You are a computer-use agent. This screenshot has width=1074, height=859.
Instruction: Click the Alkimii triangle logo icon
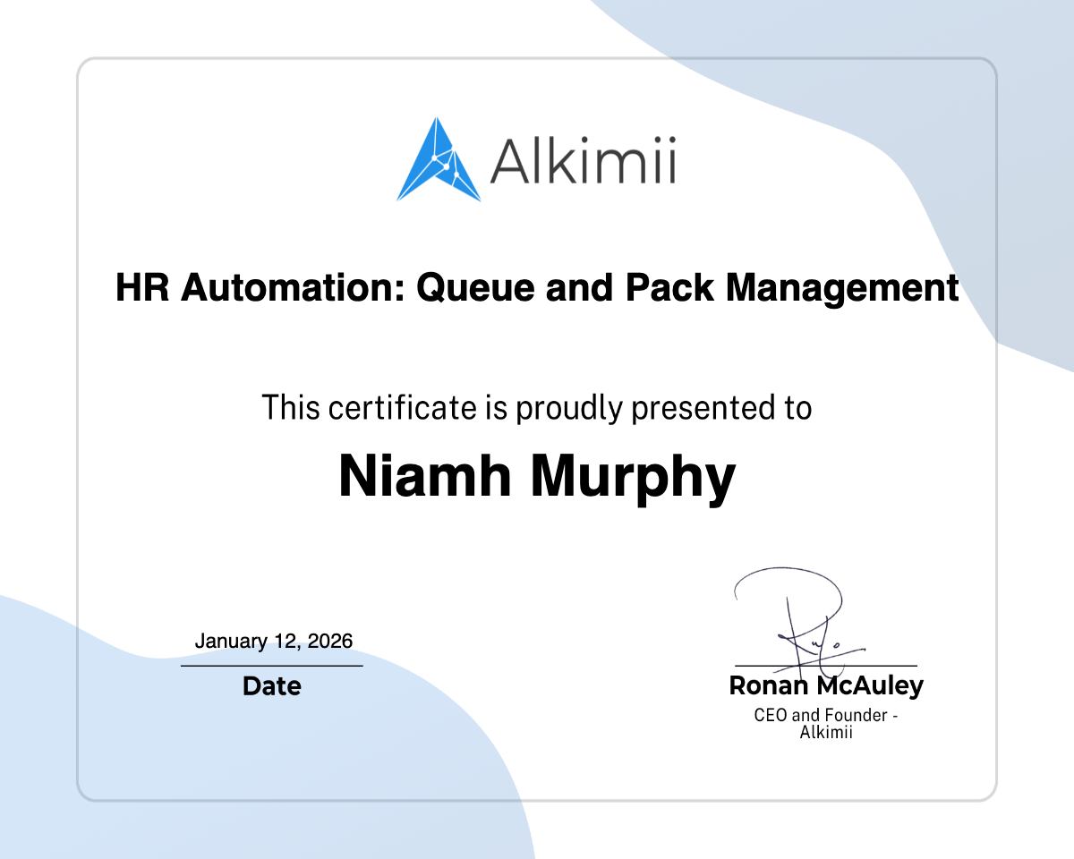(x=438, y=161)
